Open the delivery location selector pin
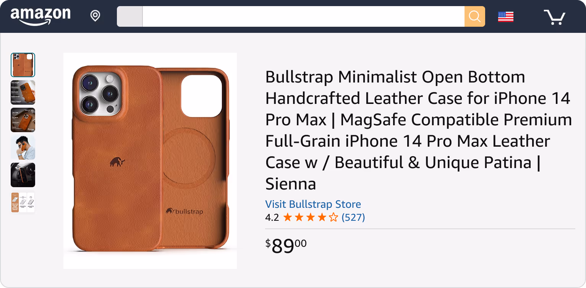The height and width of the screenshot is (288, 586). (x=95, y=16)
